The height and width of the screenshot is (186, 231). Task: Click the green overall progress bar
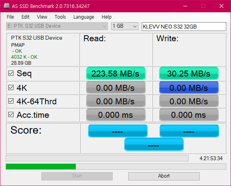[x=116, y=167]
